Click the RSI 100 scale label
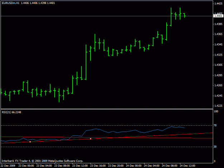Viewport: 224px width, 168px height. pyautogui.click(x=216, y=111)
